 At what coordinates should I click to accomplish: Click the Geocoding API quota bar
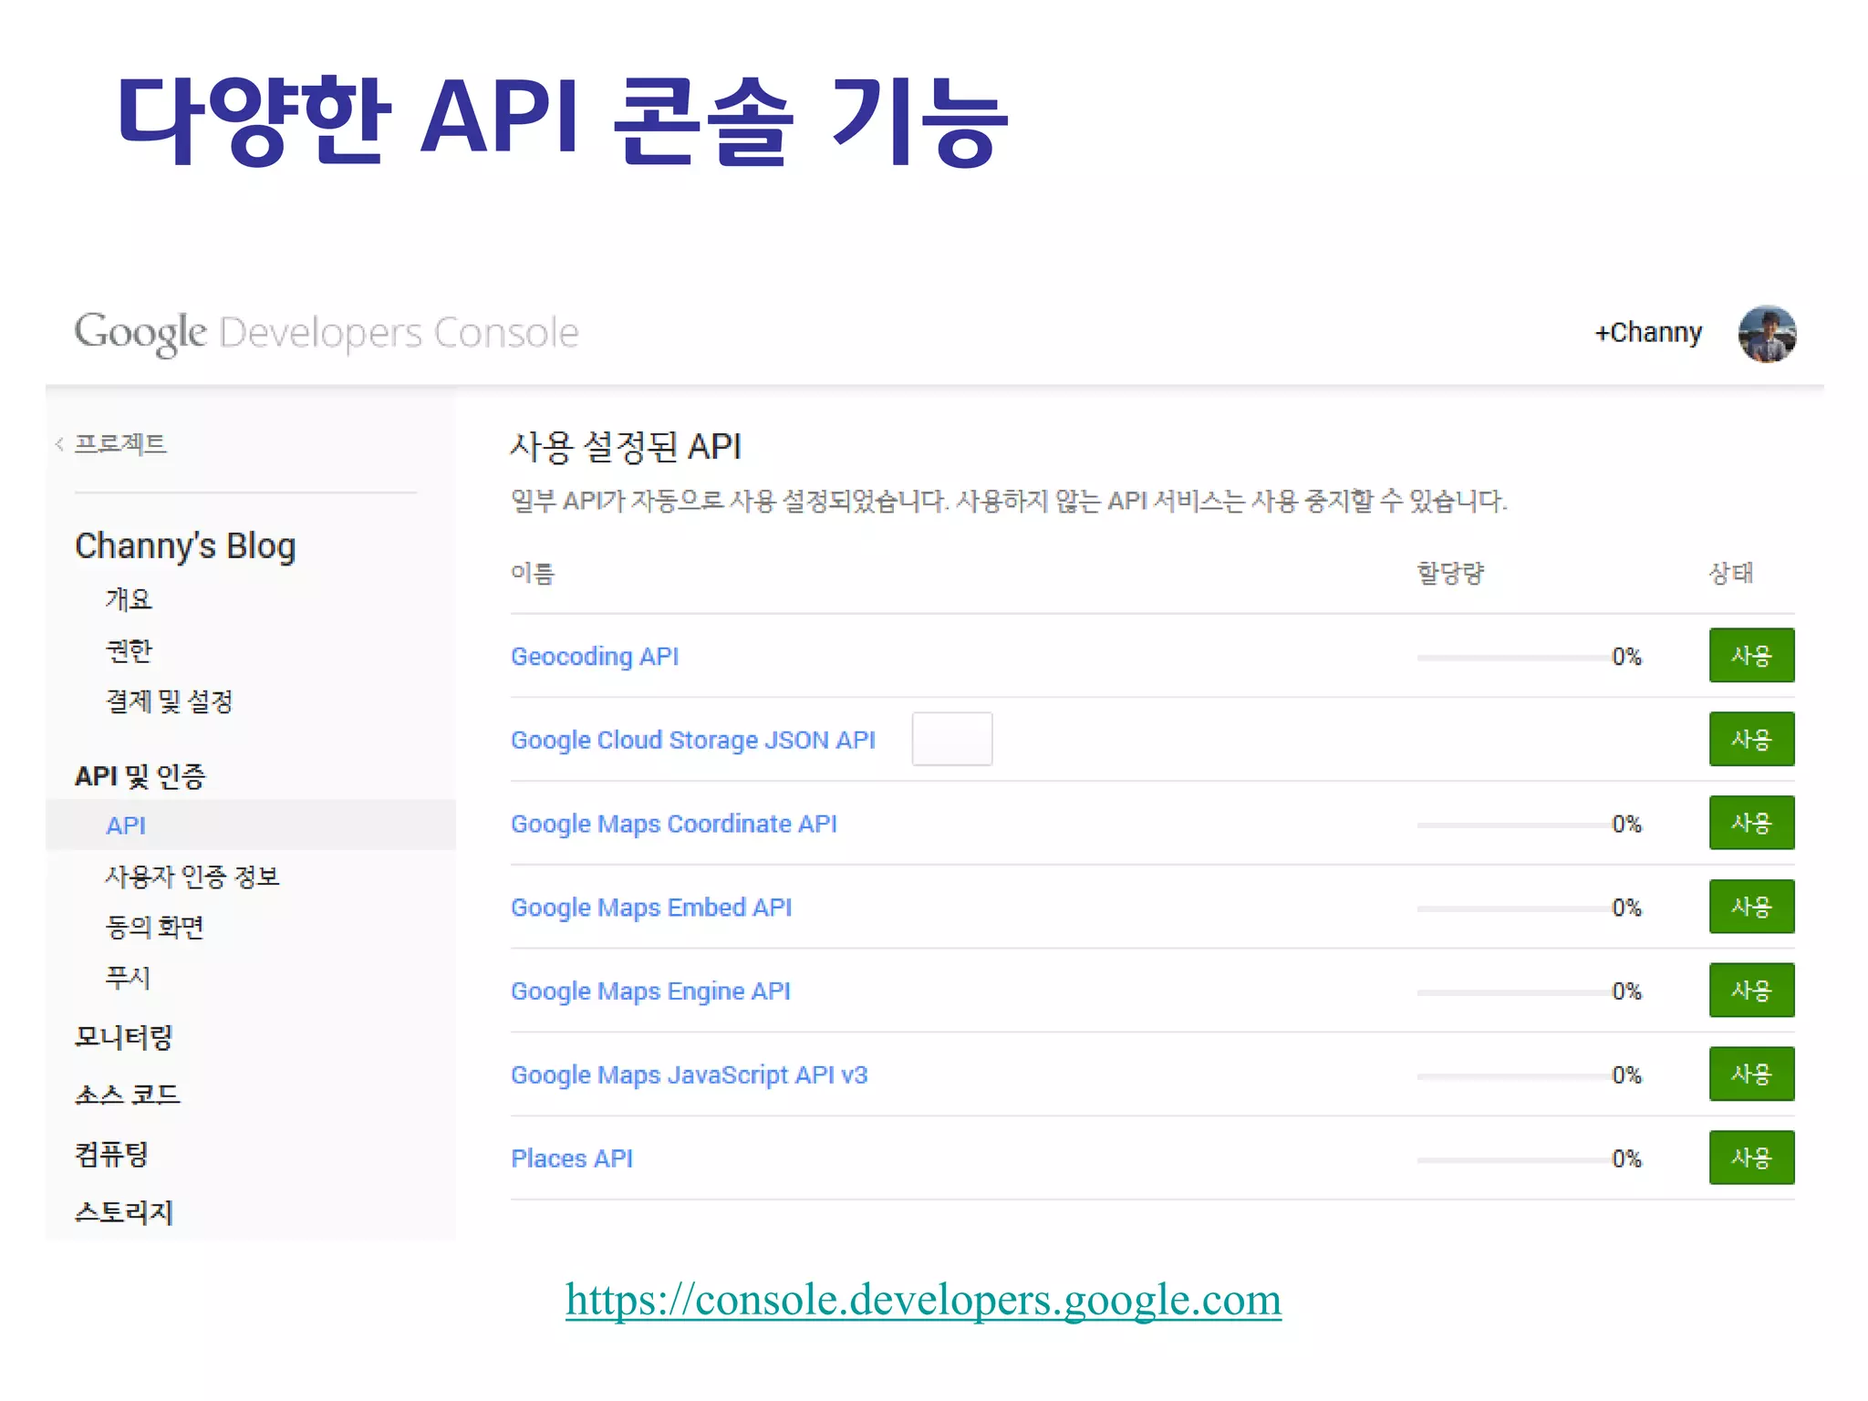click(x=1513, y=657)
